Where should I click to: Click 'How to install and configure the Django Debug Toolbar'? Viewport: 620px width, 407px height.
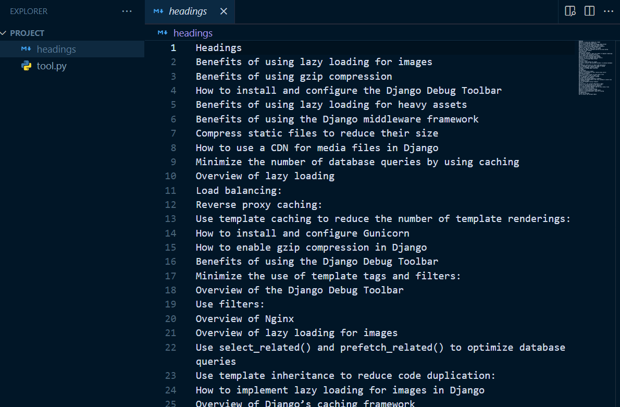349,91
